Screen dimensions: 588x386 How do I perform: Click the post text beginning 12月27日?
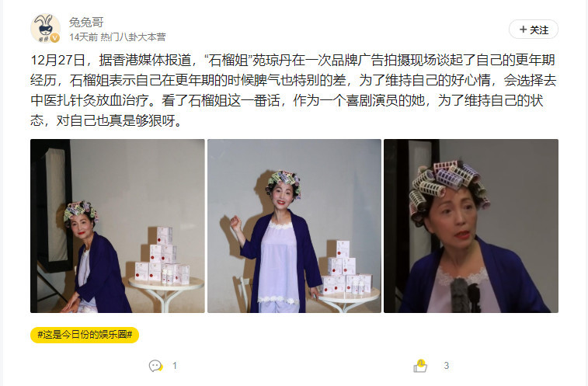coord(294,90)
